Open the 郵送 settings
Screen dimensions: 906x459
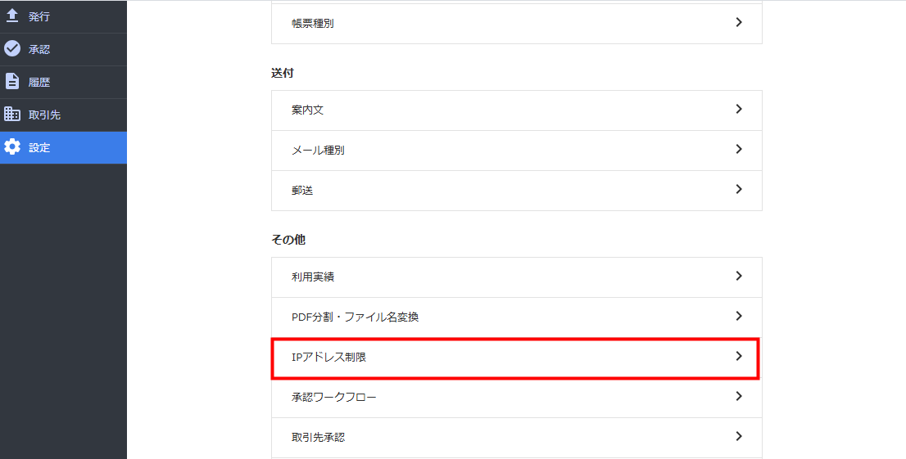click(517, 190)
